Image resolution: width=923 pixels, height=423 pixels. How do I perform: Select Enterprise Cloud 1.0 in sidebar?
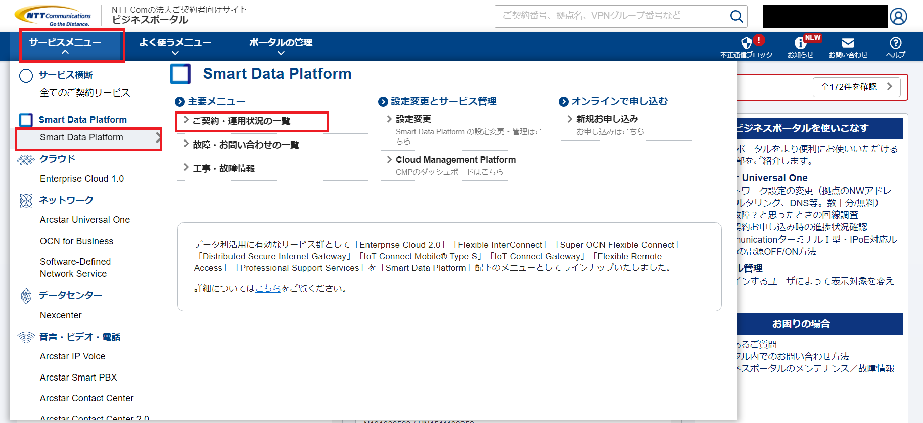[82, 179]
